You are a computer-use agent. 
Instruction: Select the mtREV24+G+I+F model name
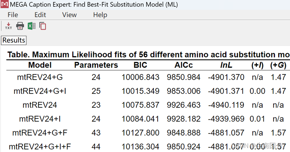coord(40,147)
